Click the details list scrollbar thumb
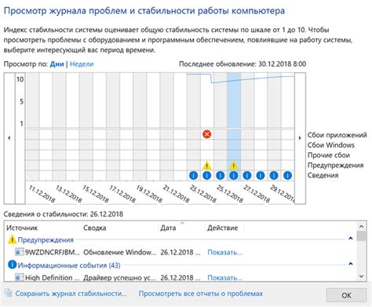The image size is (372, 307). coord(362,236)
